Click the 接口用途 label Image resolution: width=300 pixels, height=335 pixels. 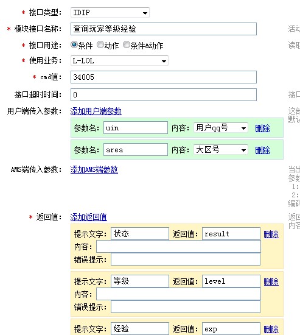[x=45, y=45]
